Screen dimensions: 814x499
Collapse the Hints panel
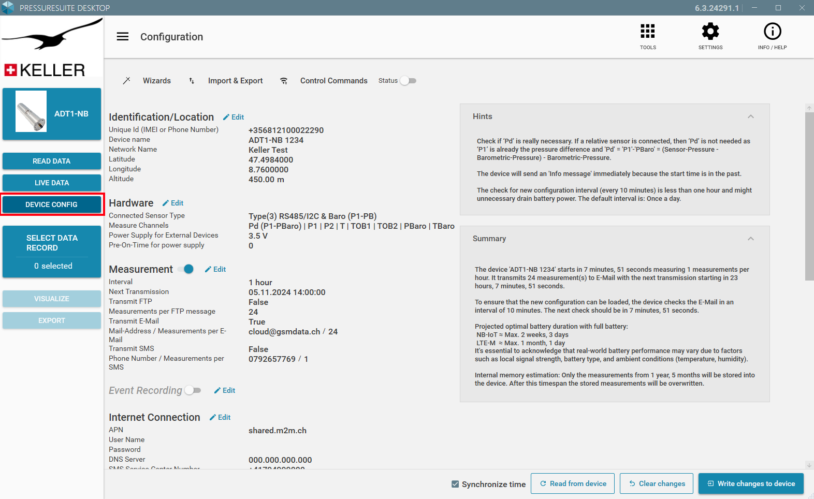751,116
